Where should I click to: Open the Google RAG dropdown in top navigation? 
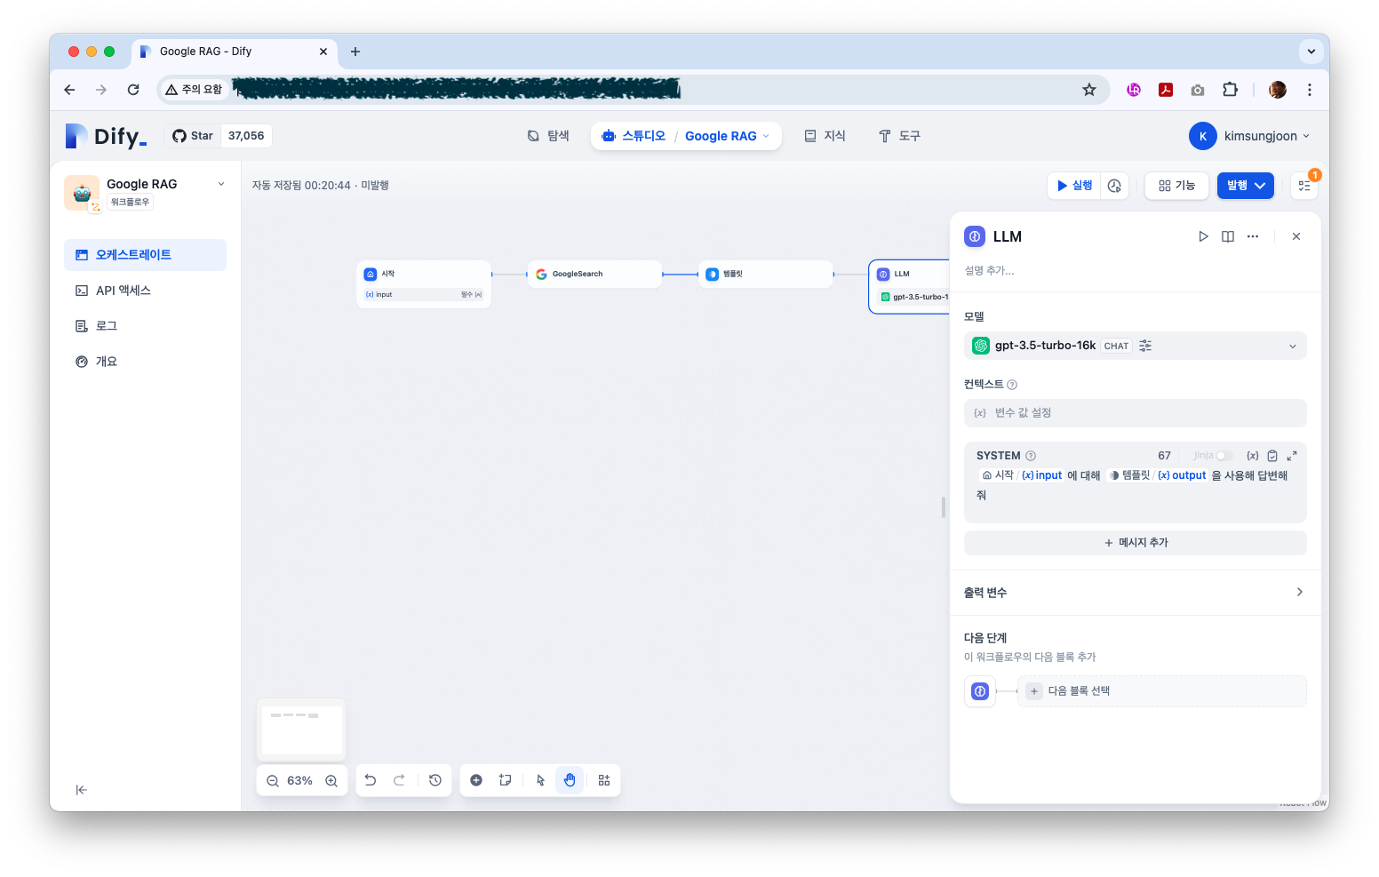[x=728, y=136]
